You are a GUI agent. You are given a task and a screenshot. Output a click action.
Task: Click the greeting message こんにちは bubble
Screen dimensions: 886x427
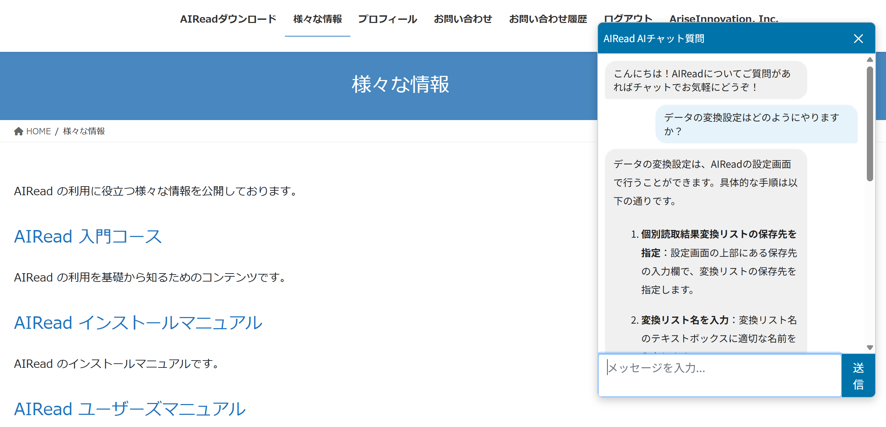(x=706, y=80)
